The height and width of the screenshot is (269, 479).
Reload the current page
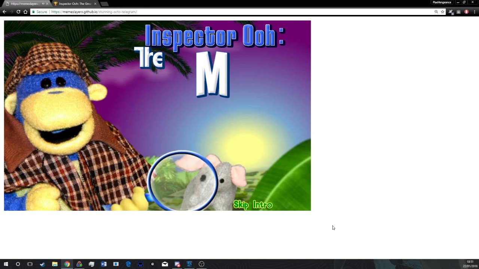pyautogui.click(x=18, y=12)
